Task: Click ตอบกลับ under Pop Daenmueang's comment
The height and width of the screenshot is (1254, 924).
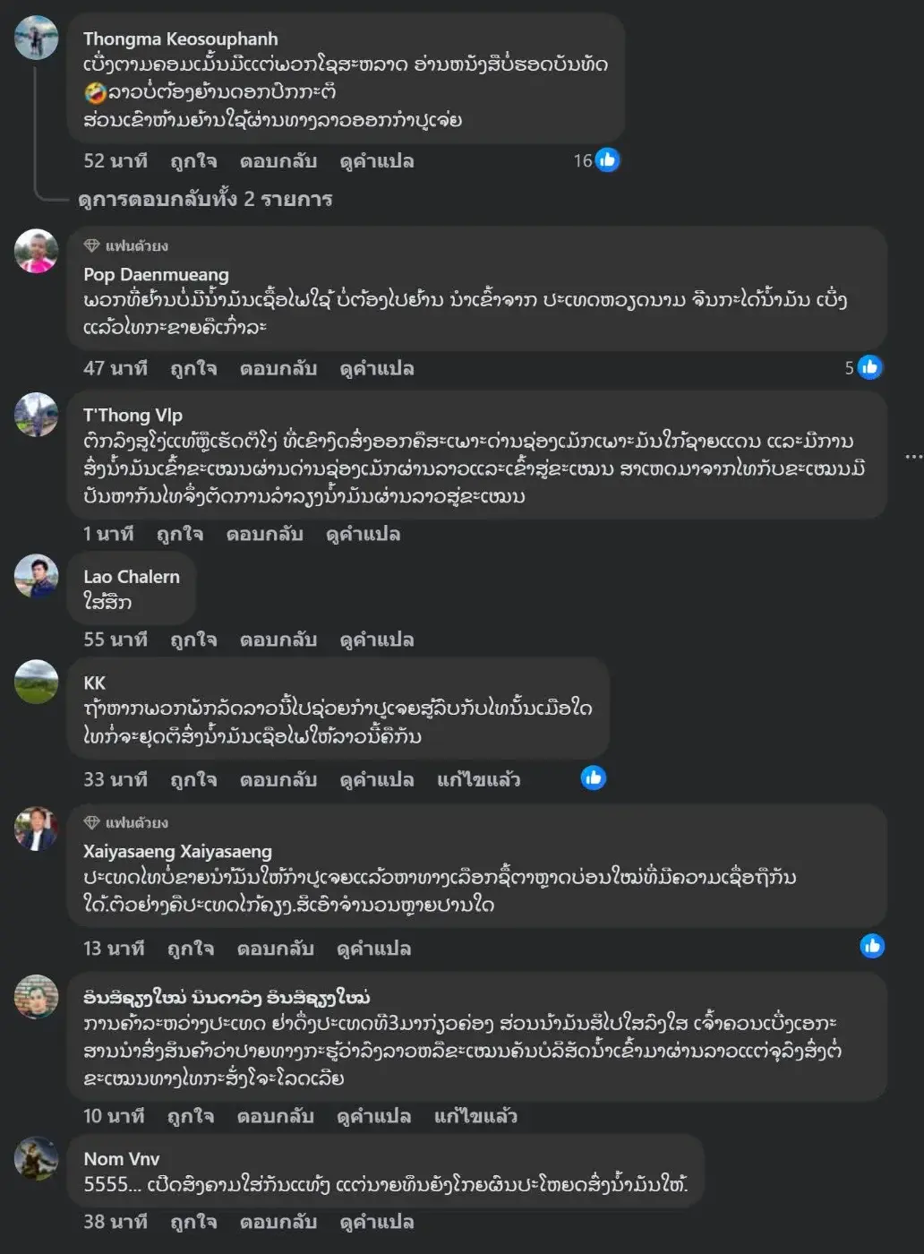Action: [278, 368]
